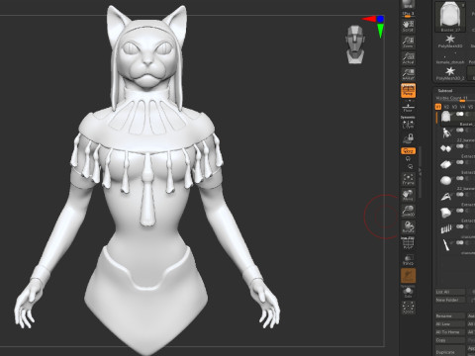
Task: Click the L.Sym local symmetry icon
Action: tap(408, 124)
